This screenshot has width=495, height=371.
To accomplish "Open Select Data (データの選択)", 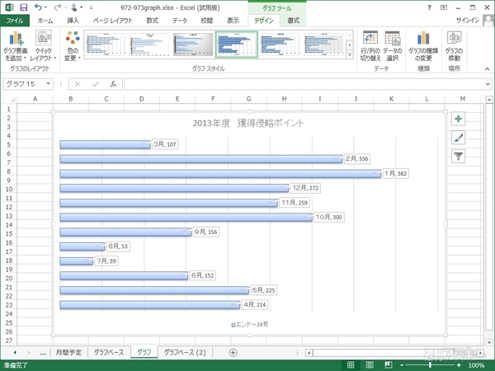I will pos(393,46).
